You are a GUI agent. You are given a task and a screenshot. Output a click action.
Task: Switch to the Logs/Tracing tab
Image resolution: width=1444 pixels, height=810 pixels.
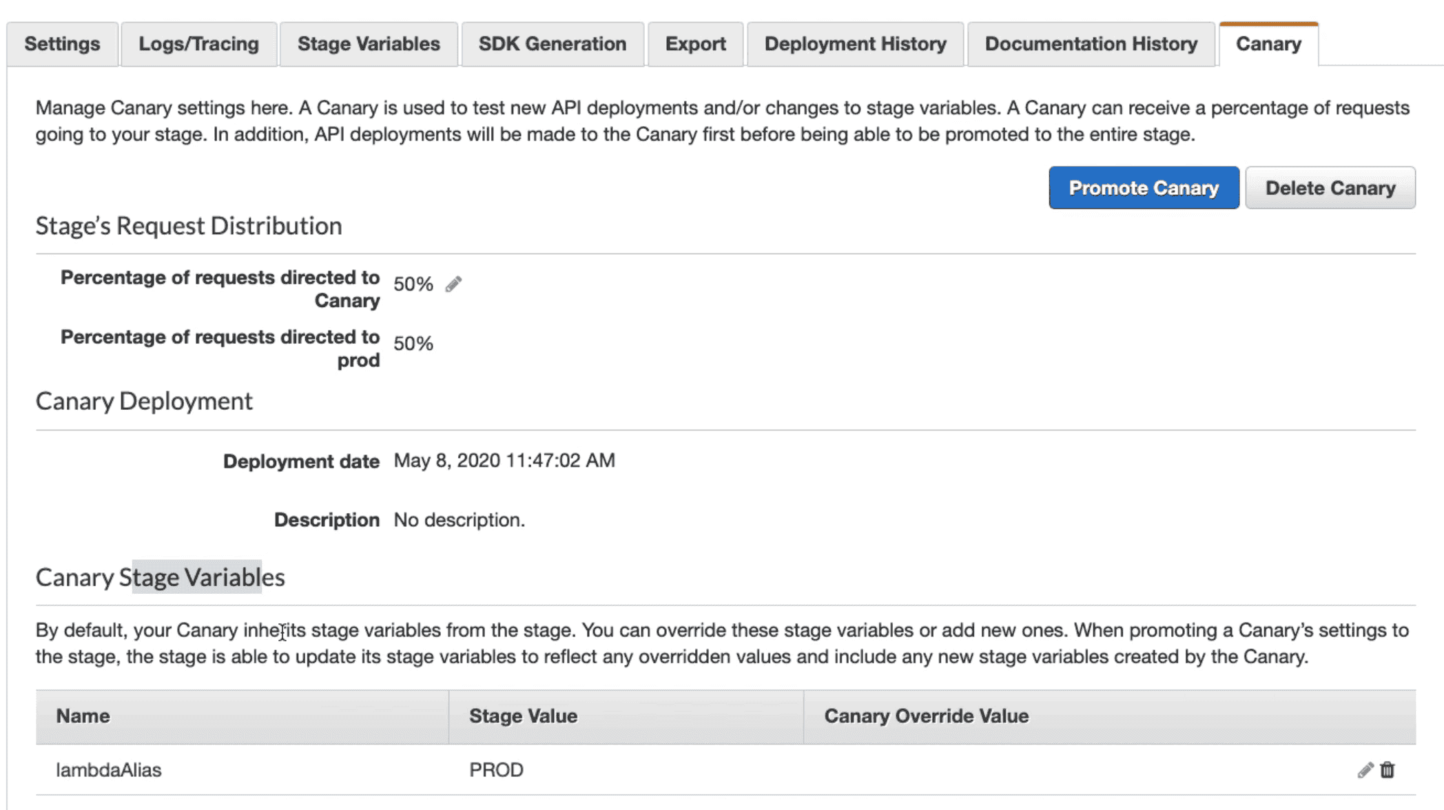(x=198, y=44)
